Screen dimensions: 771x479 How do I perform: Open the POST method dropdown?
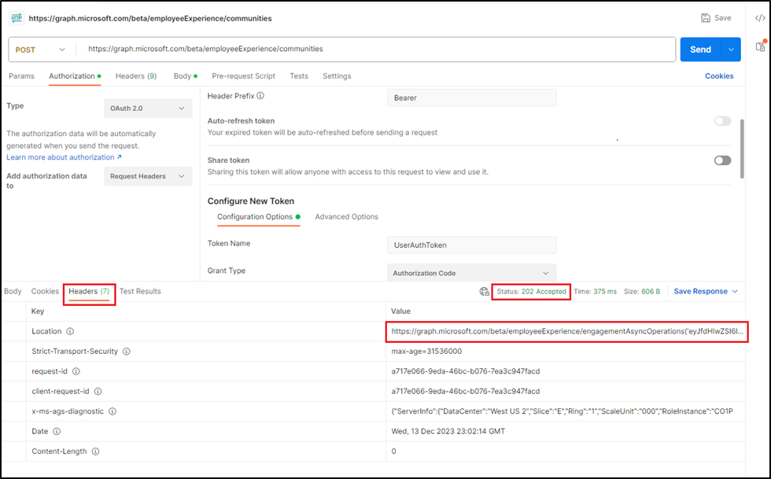(x=40, y=50)
